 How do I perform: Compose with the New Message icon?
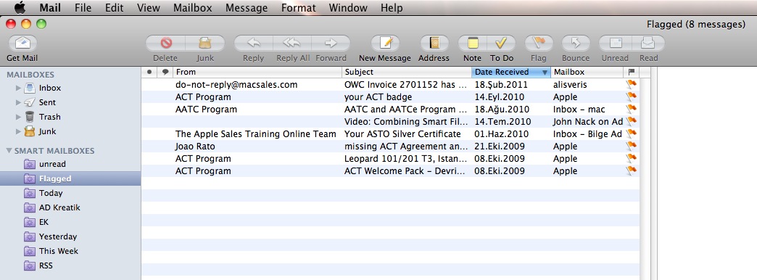(x=385, y=43)
